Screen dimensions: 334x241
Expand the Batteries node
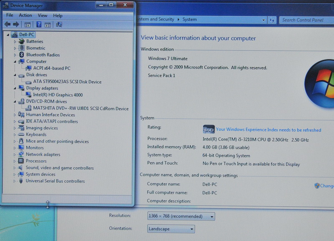coord(15,42)
